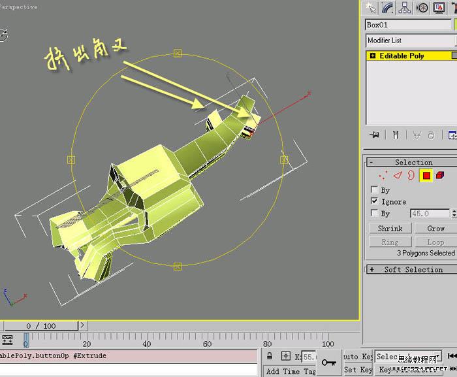Click the Make Unique icon

pos(417,135)
